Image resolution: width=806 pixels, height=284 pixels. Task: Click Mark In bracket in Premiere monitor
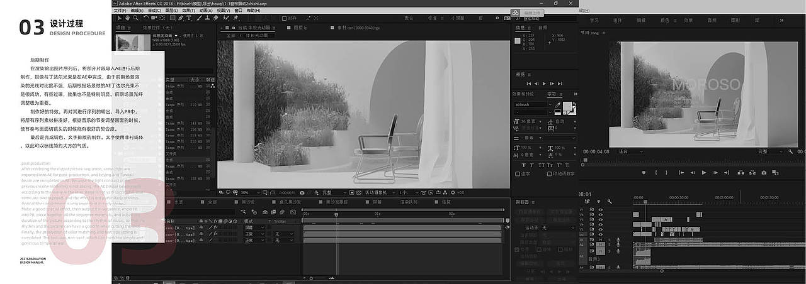(656, 173)
